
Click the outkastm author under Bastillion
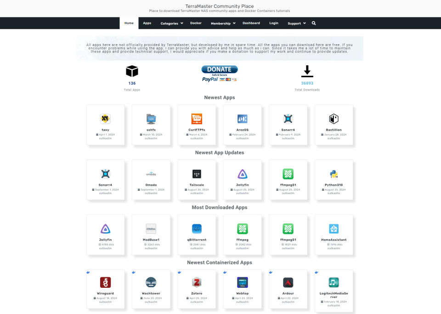coord(334,138)
